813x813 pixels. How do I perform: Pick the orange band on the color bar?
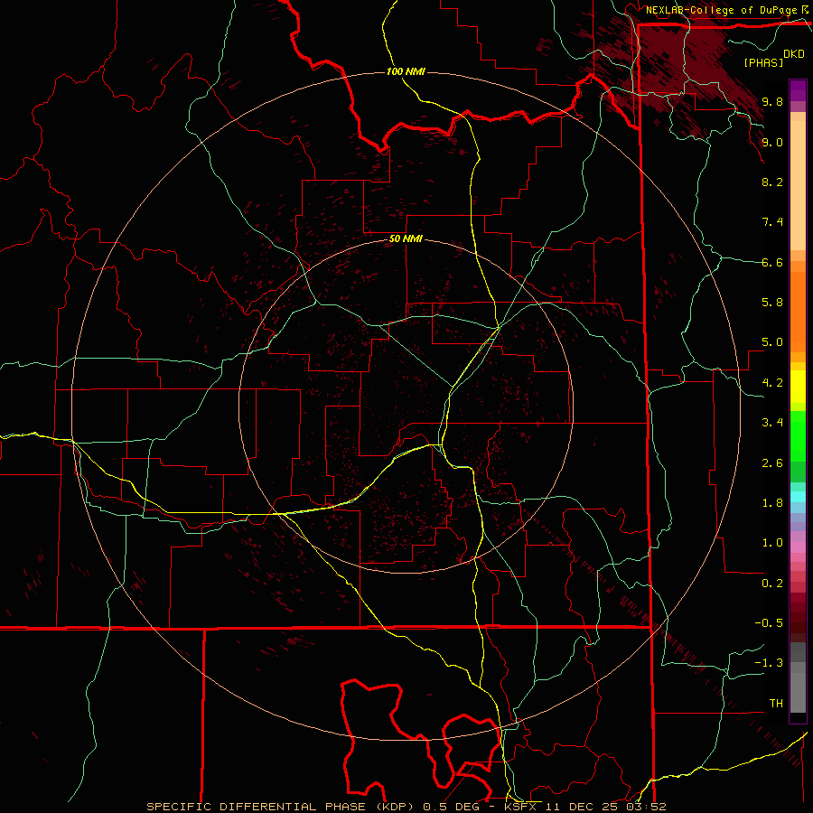(x=798, y=311)
